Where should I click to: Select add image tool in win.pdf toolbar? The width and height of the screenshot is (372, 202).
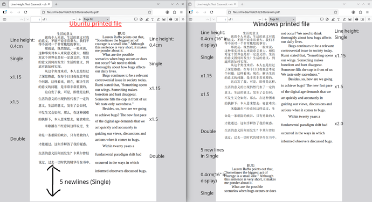click(350, 19)
